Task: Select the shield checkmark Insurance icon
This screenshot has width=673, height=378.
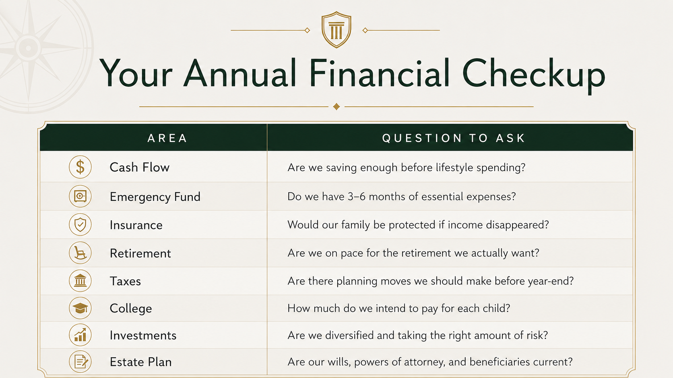Action: [x=80, y=225]
